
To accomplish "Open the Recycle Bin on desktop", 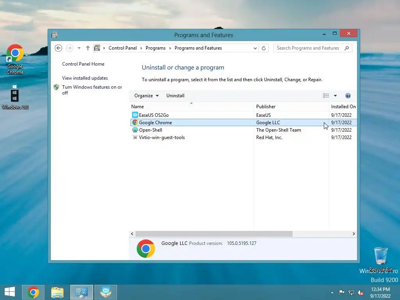I will (380, 256).
